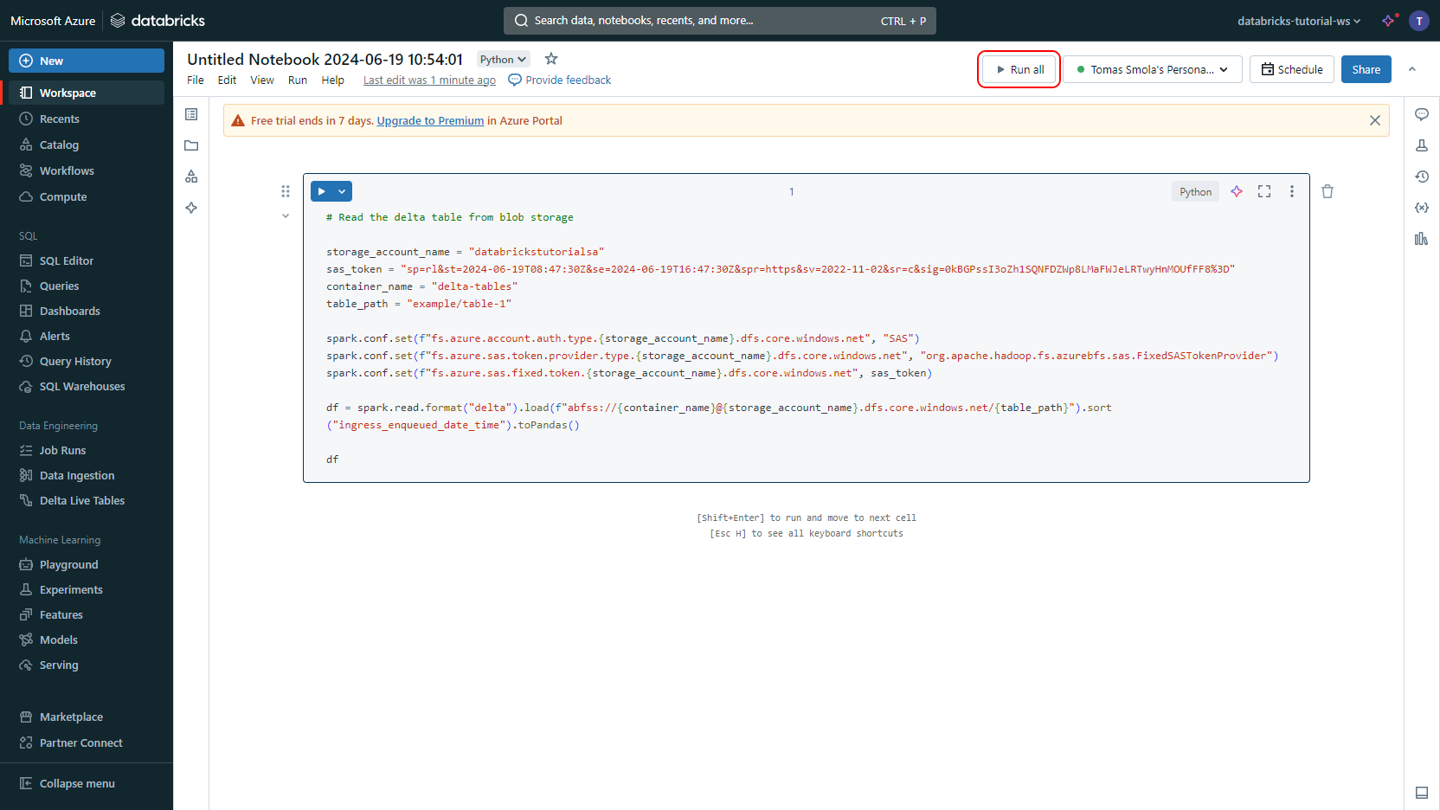
Task: Open Marketplace in the sidebar
Action: coord(87,717)
